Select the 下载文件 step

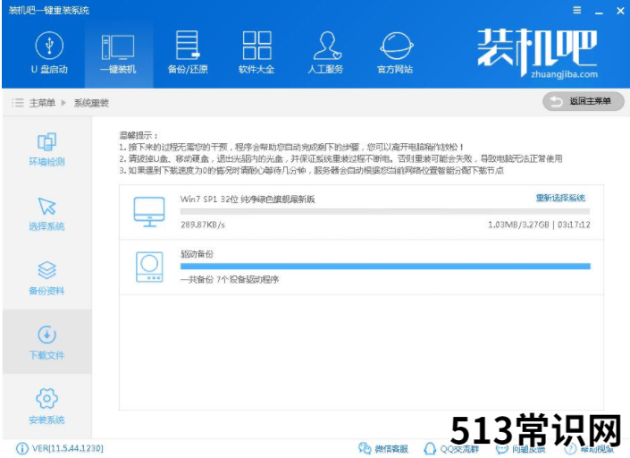point(46,343)
